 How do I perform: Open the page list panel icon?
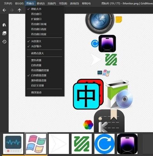click(x=4, y=33)
